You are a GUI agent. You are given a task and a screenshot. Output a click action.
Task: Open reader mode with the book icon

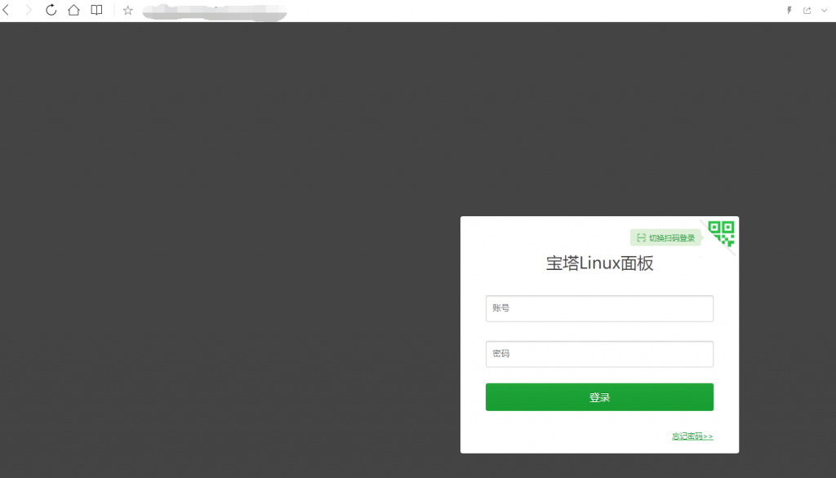[96, 11]
